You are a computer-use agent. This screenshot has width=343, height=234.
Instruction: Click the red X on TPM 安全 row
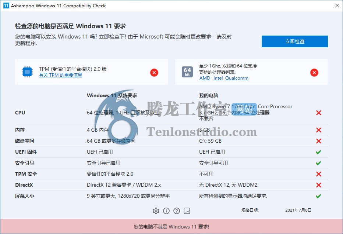[x=319, y=174]
